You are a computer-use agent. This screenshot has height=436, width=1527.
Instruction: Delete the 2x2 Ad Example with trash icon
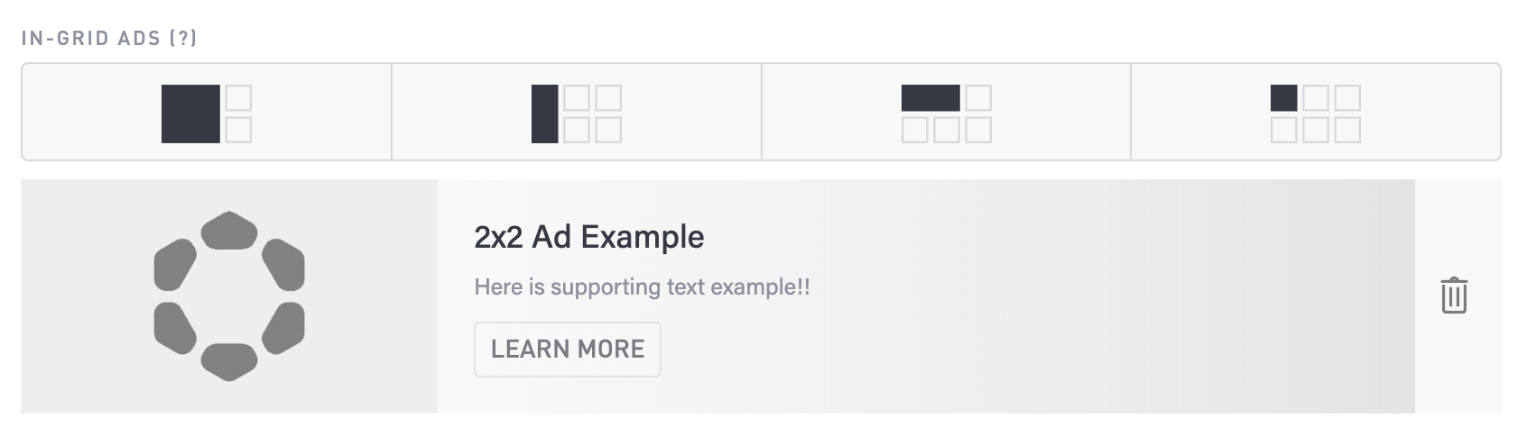pos(1454,295)
